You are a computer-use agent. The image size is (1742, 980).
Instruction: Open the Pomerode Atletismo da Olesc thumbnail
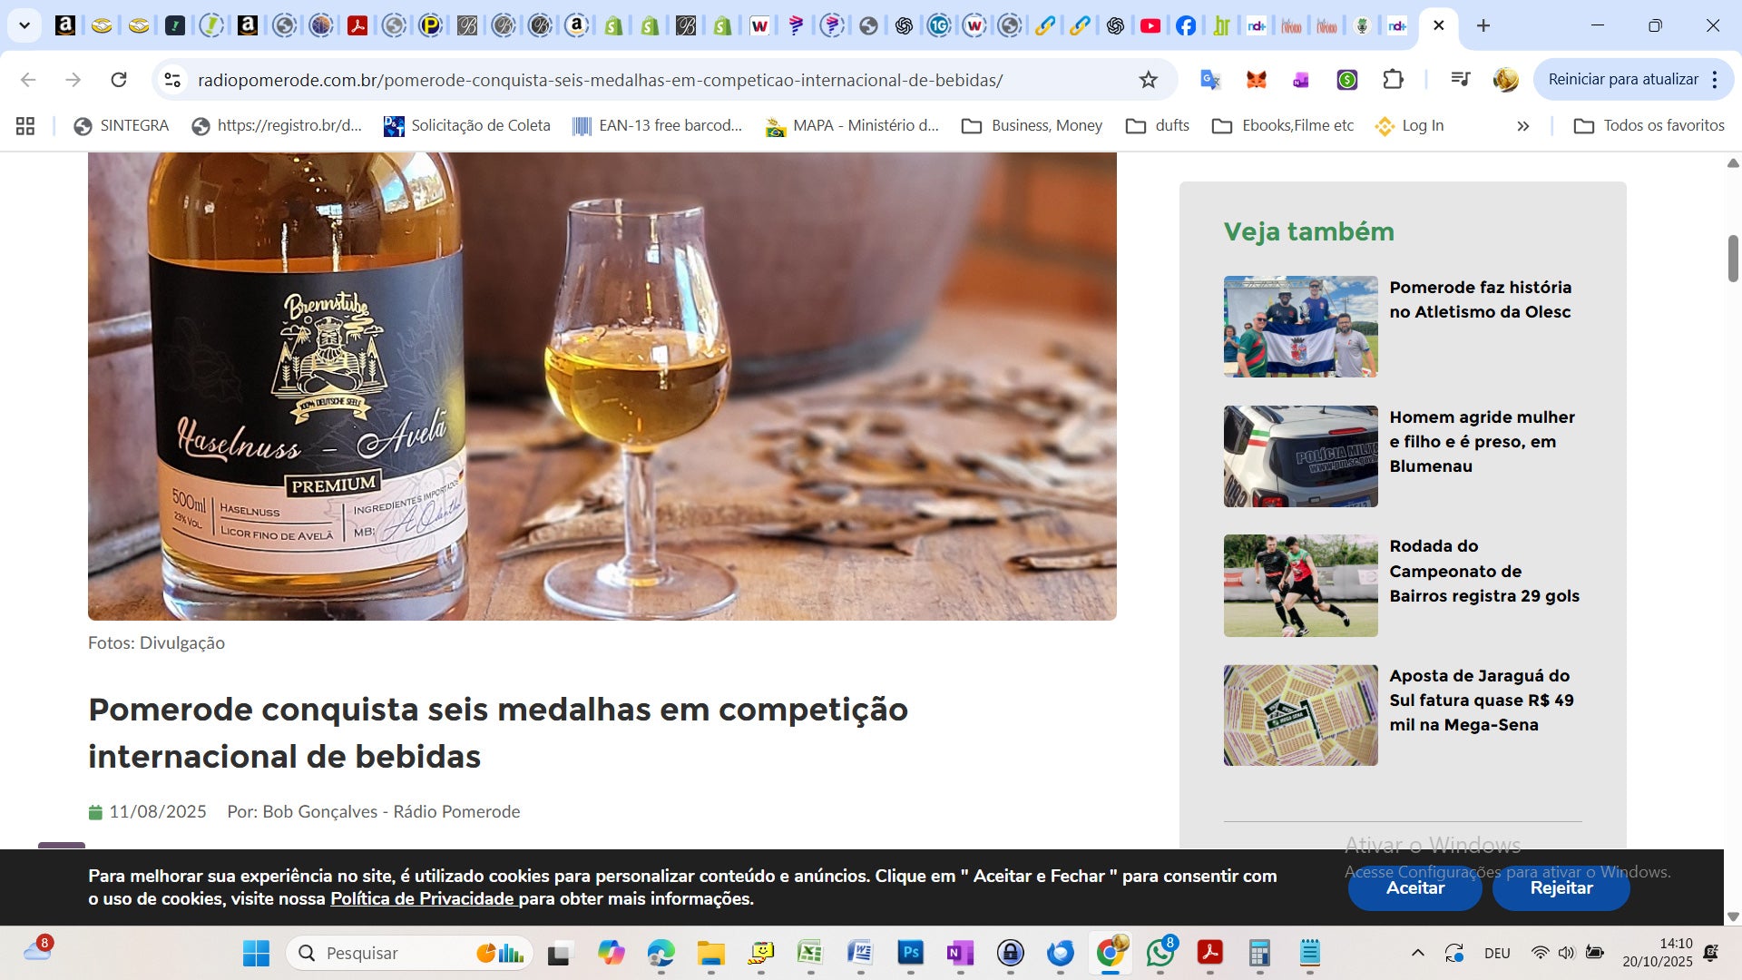(x=1300, y=327)
